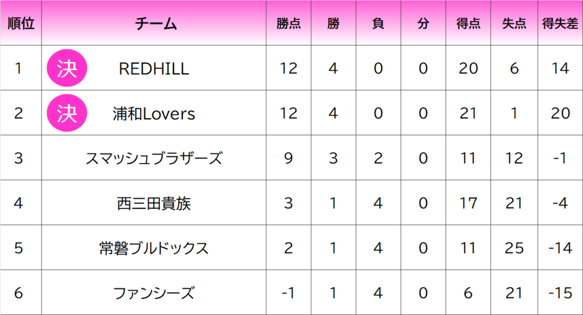This screenshot has width=583, height=315.
Task: Click the 負 column header
Action: coord(378,23)
